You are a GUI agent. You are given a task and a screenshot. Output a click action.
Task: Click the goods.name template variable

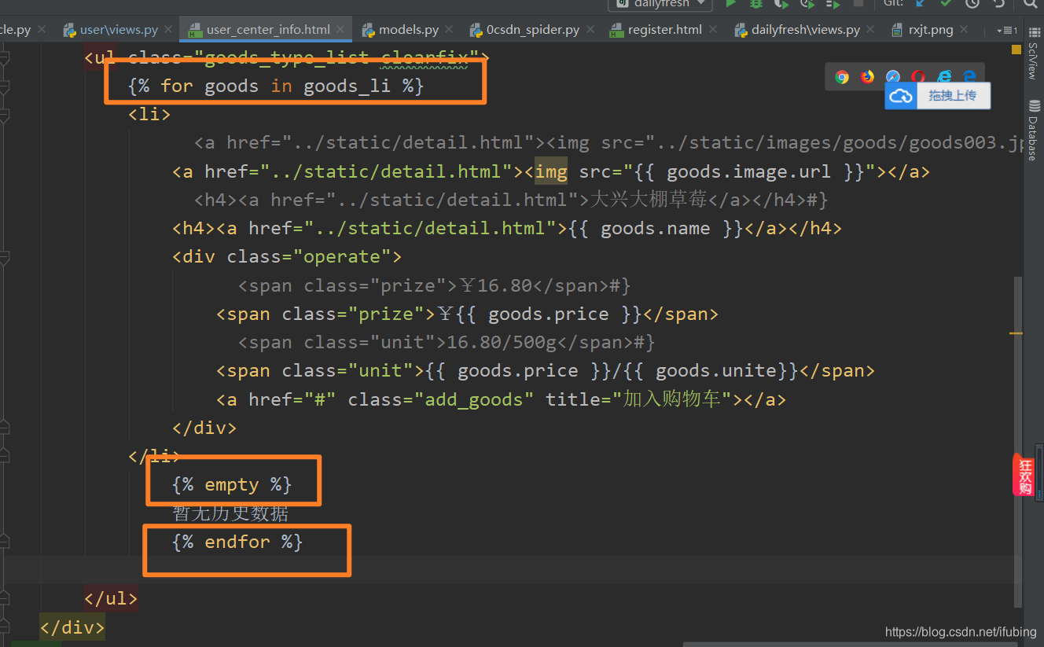click(656, 228)
